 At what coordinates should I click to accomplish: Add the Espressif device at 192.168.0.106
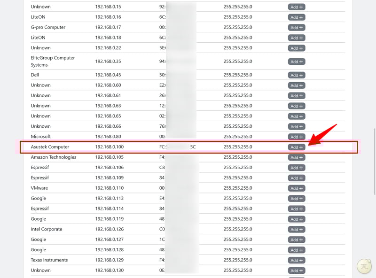297,168
